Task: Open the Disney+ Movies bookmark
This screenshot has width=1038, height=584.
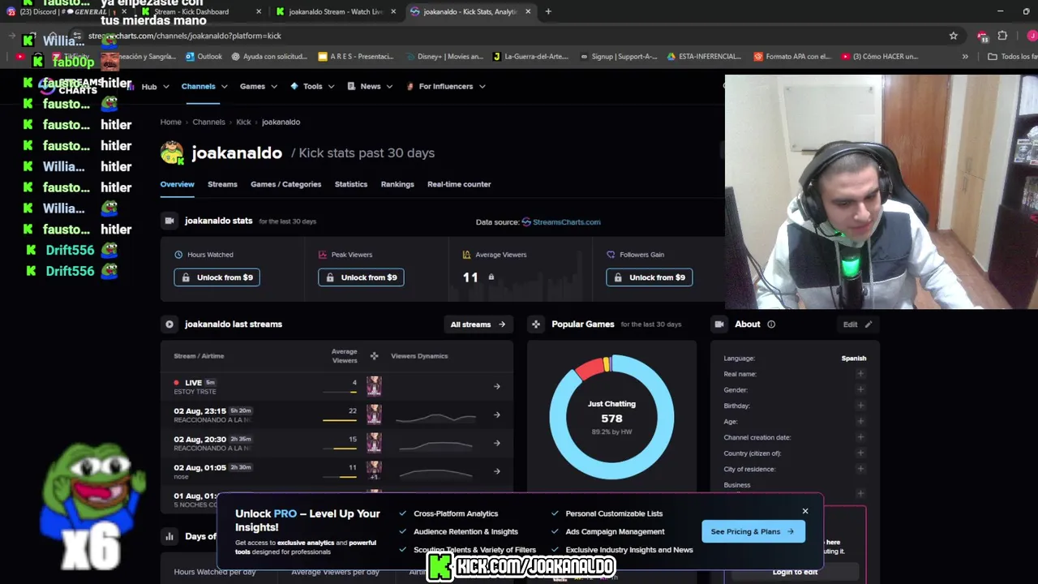Action: click(445, 57)
